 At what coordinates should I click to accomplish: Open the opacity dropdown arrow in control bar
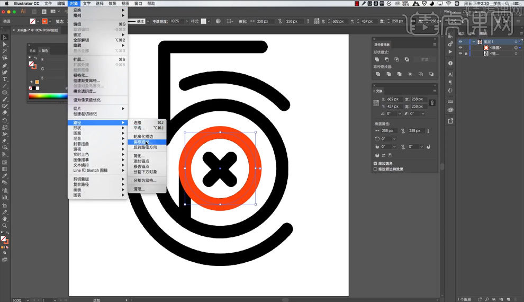(x=187, y=21)
